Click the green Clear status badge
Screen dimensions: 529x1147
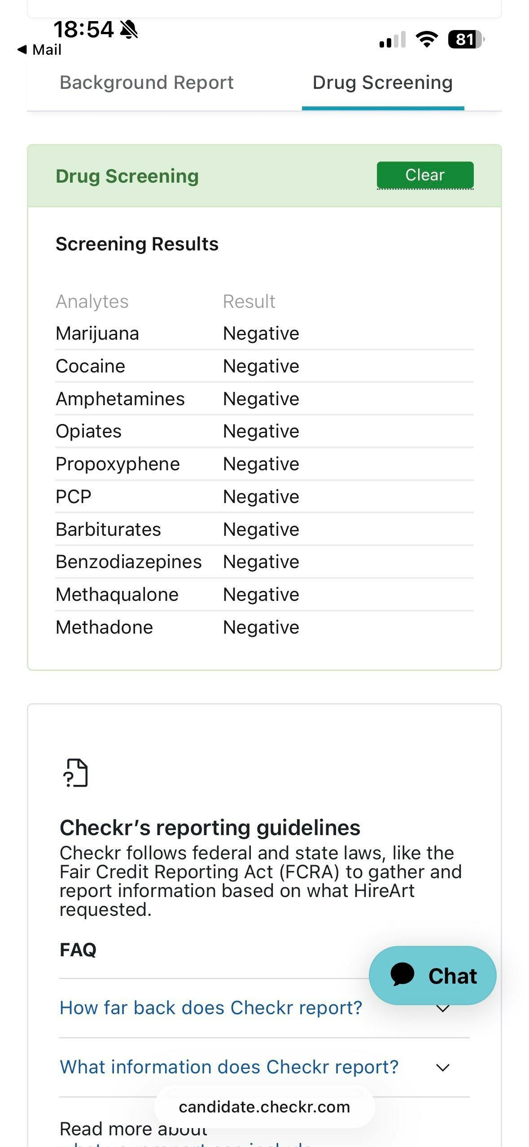pyautogui.click(x=425, y=175)
